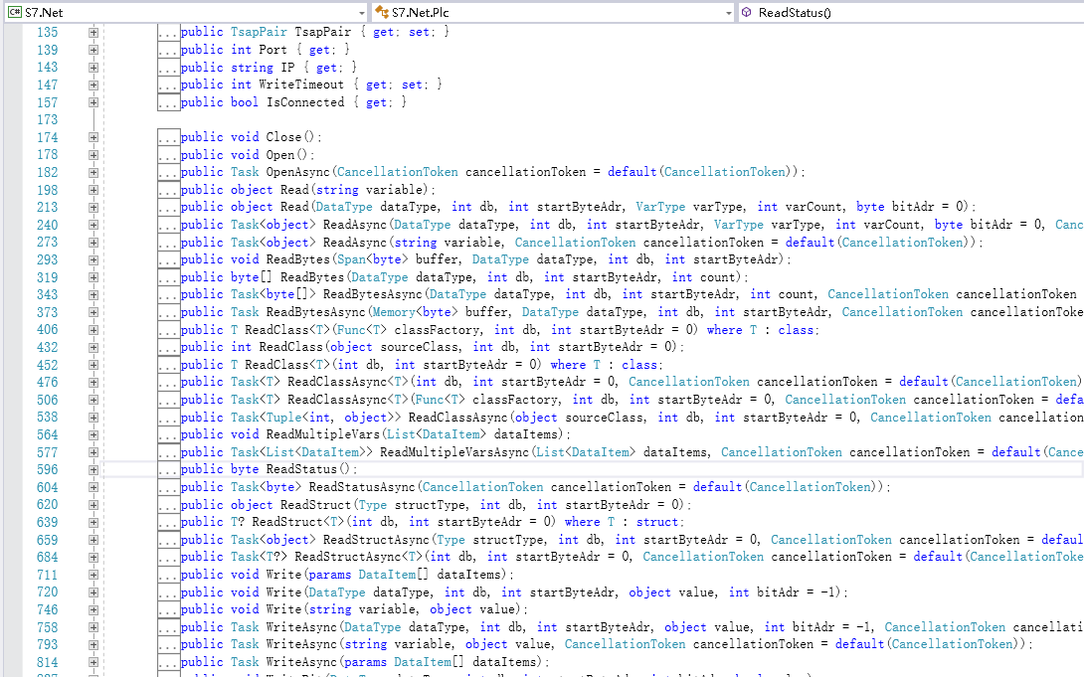The image size is (1084, 677).
Task: Expand ReadStatus() at line 596
Action: point(93,470)
